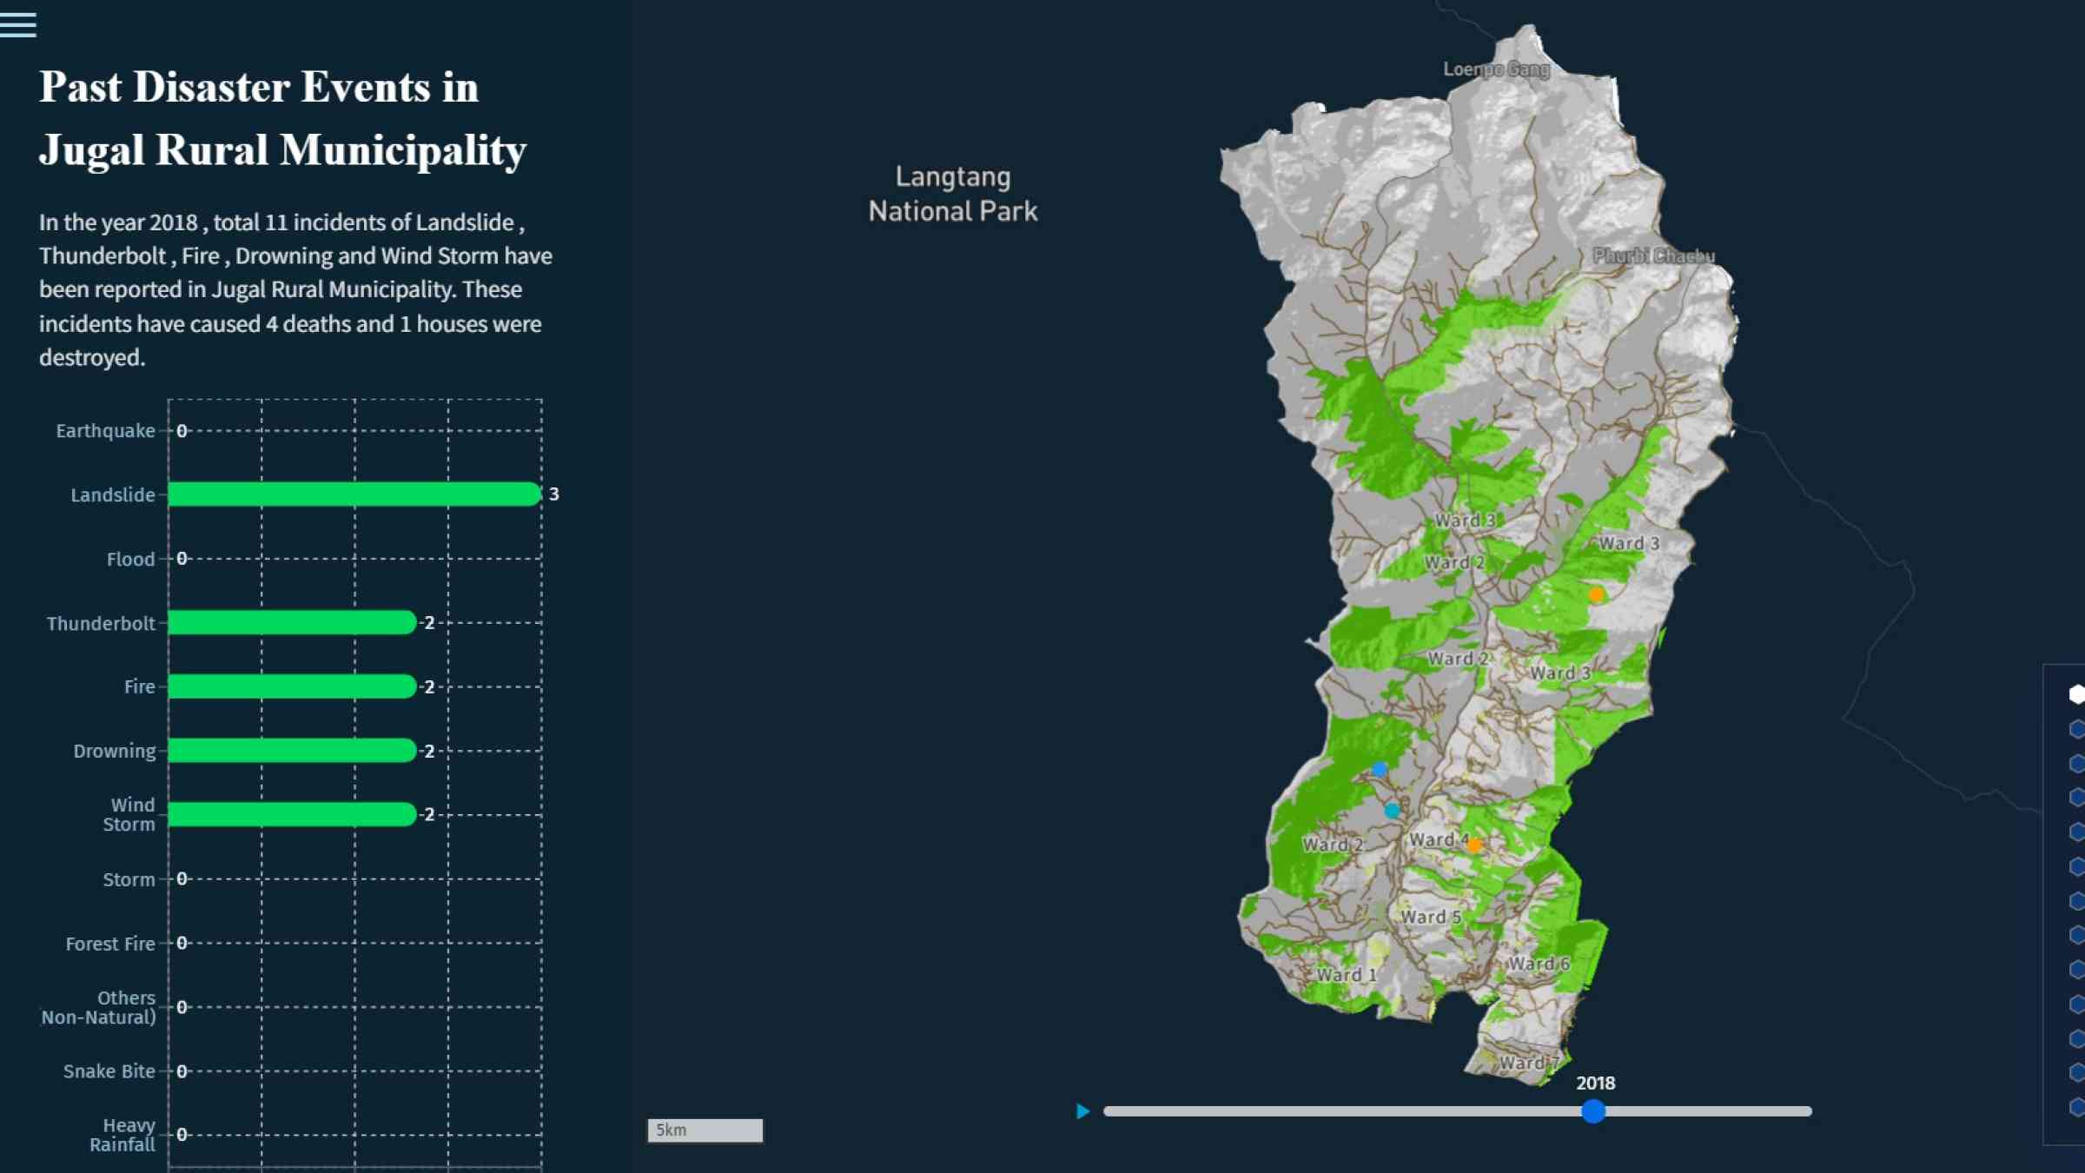This screenshot has width=2085, height=1173.
Task: Click the 'Snake Bite' chart label
Action: (x=109, y=1072)
